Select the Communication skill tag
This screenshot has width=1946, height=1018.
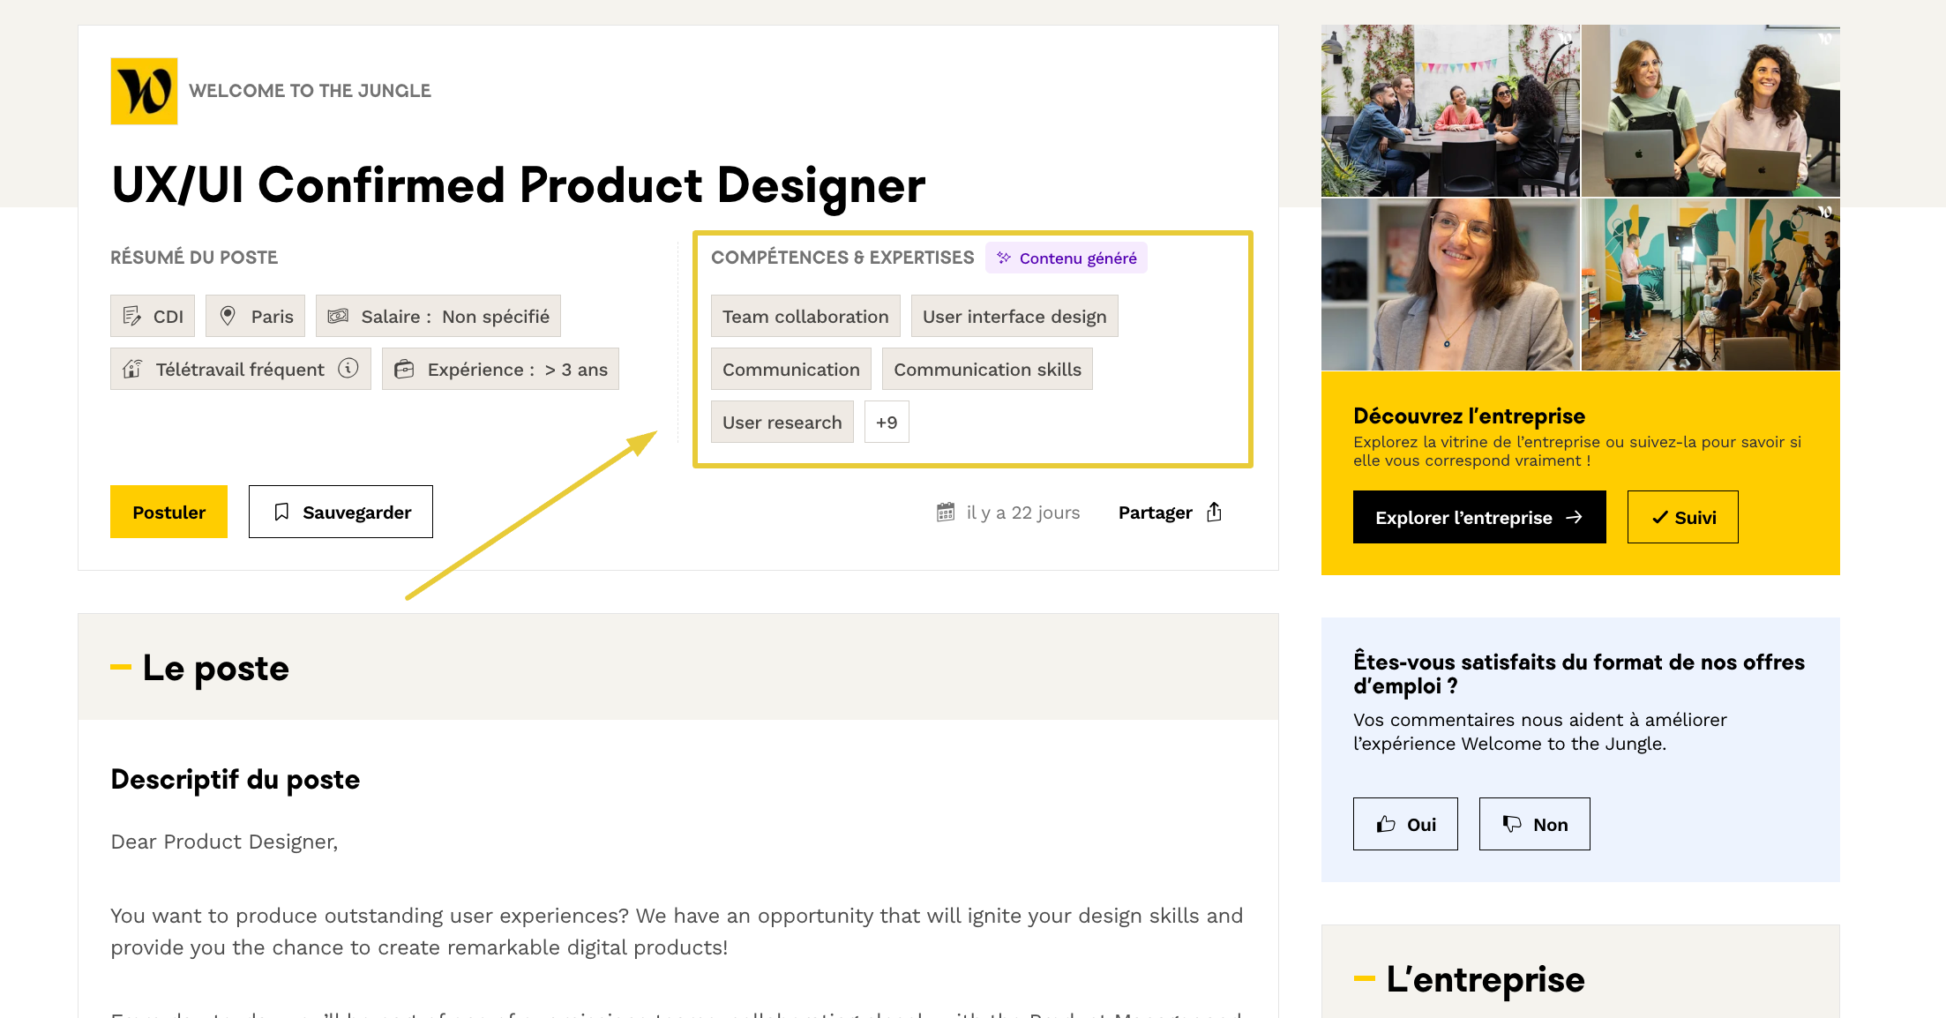[x=791, y=369]
